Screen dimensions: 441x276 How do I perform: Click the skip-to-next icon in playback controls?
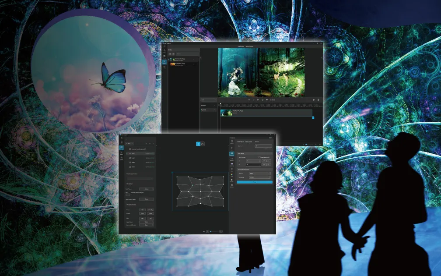(267, 100)
